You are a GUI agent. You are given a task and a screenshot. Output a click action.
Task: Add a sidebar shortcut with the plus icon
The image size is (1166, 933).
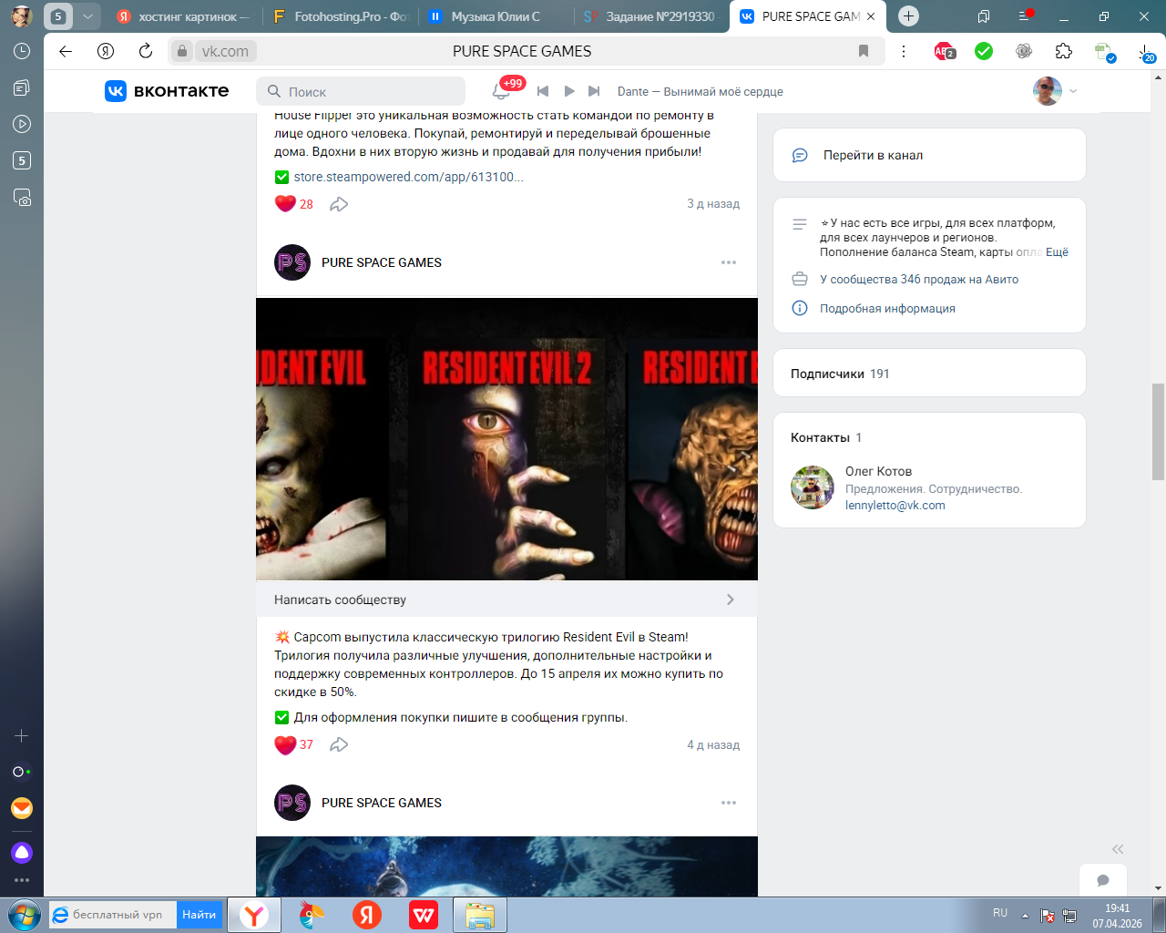22,735
